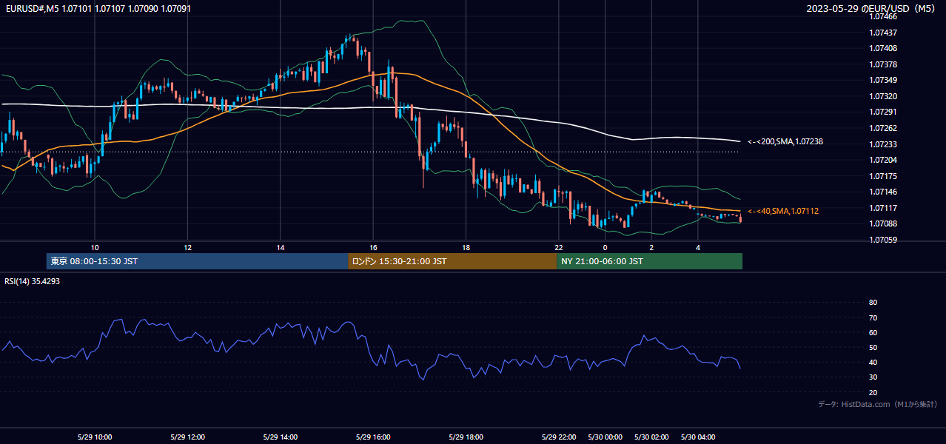Click the hour label 18 on price chart axis
This screenshot has width=946, height=444.
(x=466, y=247)
